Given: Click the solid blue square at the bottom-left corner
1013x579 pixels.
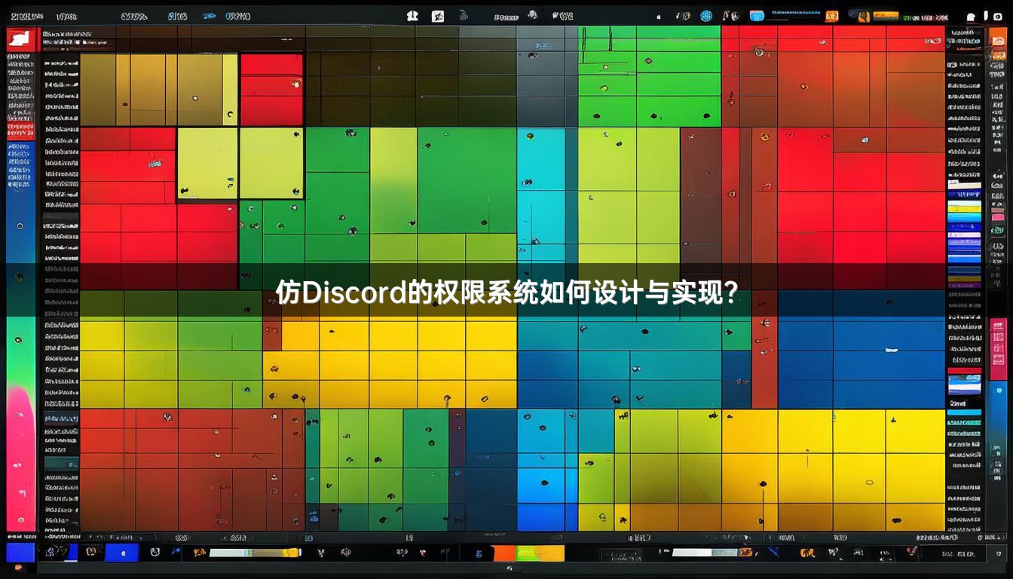Looking at the screenshot, I should pos(20,553).
